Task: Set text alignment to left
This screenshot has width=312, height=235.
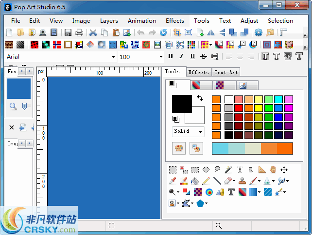Action: point(229,57)
